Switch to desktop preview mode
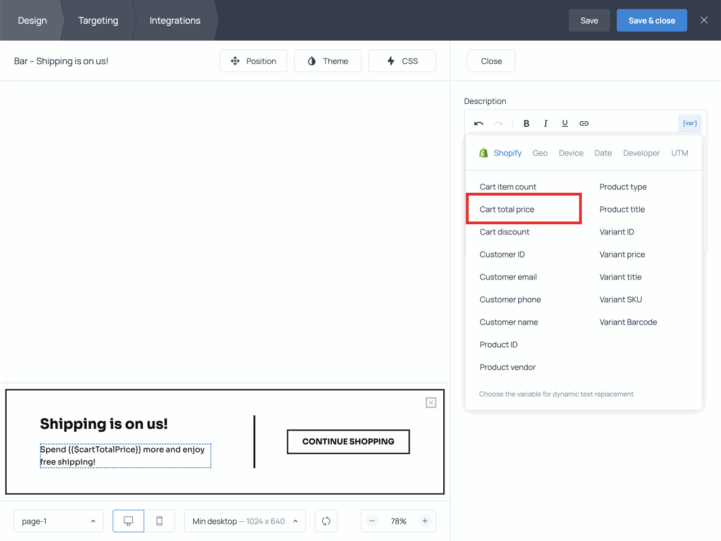The height and width of the screenshot is (541, 721). [128, 521]
